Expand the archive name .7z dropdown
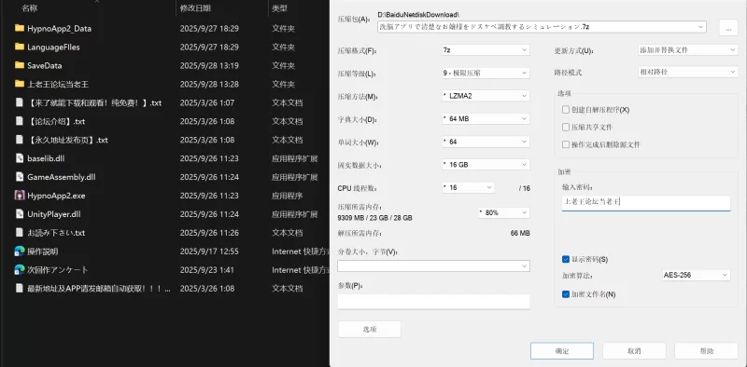 pos(701,27)
